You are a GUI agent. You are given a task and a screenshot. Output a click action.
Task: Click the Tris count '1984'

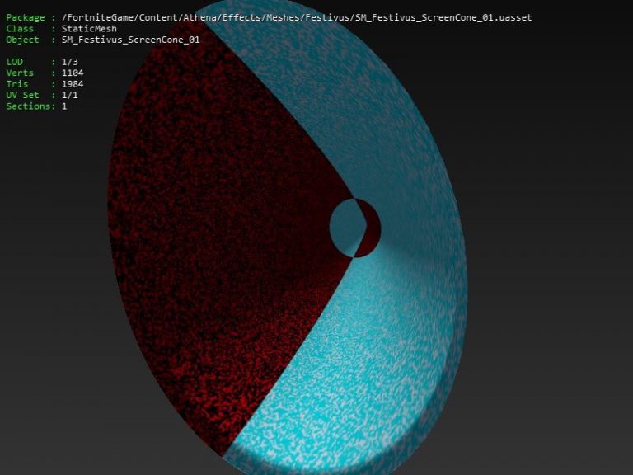[73, 84]
